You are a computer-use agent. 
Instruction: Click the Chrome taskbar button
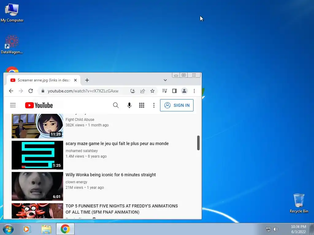coord(65,229)
